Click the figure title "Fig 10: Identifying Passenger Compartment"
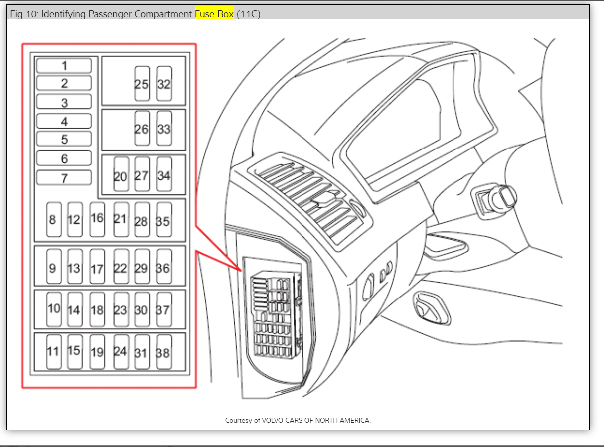The image size is (604, 447). click(x=102, y=14)
